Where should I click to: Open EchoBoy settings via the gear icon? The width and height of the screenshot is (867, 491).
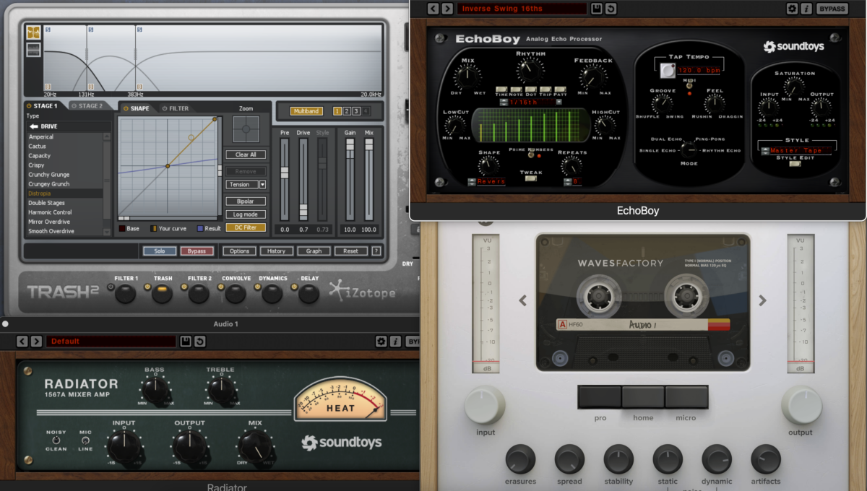[792, 8]
